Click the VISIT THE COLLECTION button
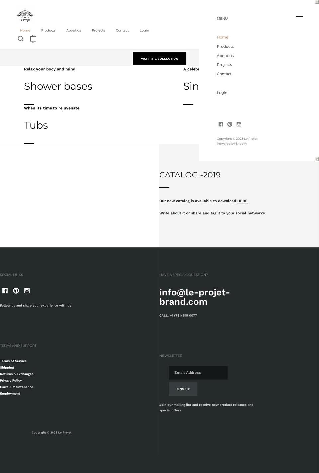Viewport: 319px width, 473px height. coord(159,59)
